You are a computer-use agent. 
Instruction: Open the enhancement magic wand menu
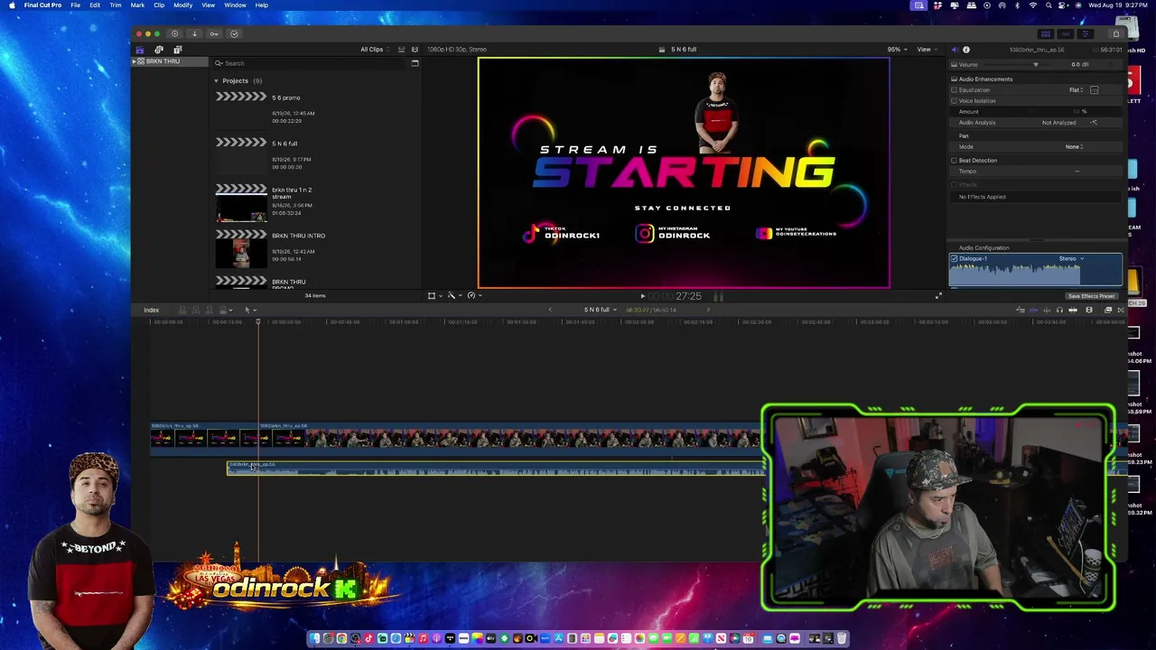click(x=452, y=296)
